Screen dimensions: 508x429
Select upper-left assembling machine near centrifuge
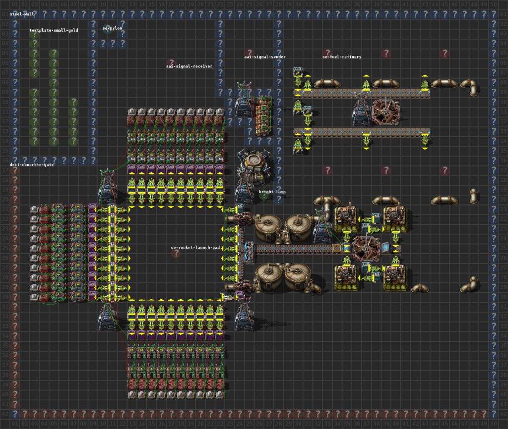point(347,219)
